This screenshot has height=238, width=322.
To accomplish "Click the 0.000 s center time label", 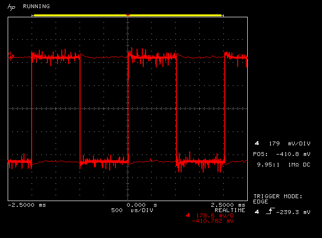I will click(x=141, y=205).
